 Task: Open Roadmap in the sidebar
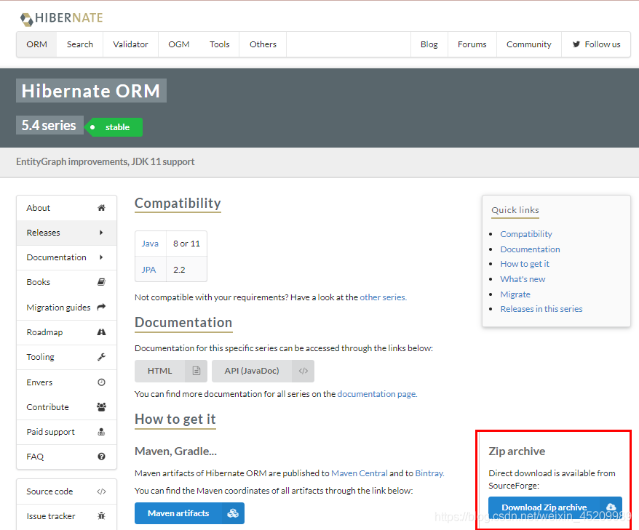click(66, 332)
